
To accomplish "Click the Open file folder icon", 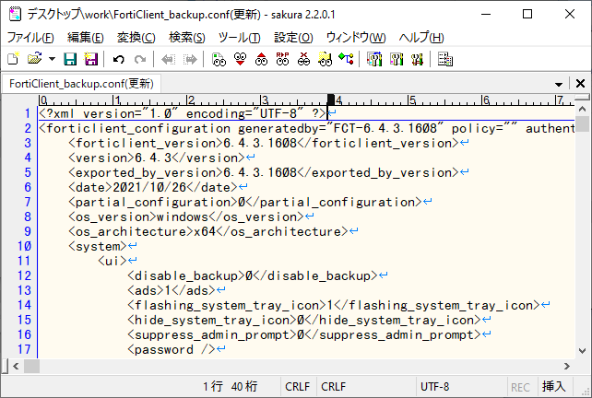I will [x=34, y=59].
